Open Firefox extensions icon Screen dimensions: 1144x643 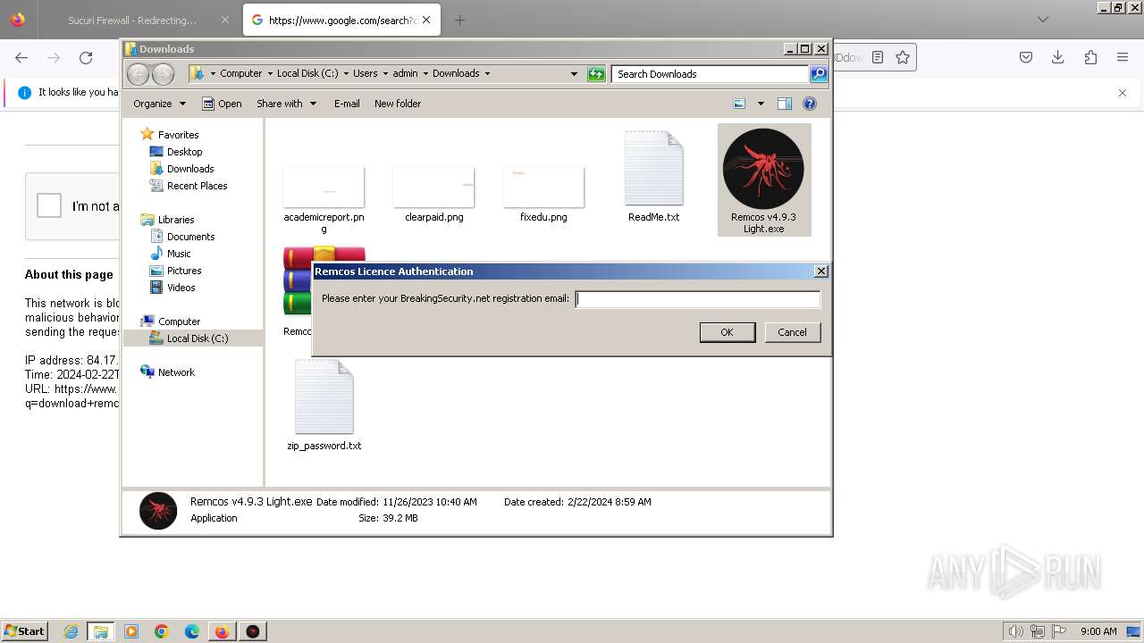click(1090, 57)
